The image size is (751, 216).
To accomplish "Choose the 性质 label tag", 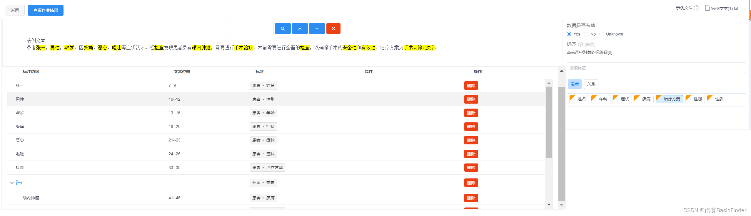I will pos(717,99).
